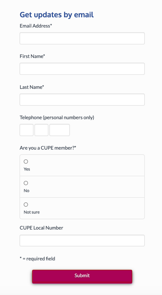Viewport: 162px width, 295px height.
Task: Click the last telephone number box
Action: pyautogui.click(x=60, y=130)
